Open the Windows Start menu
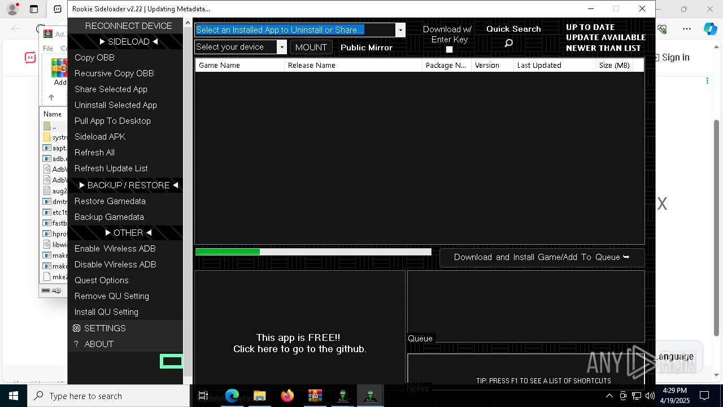The image size is (723, 407). [x=14, y=396]
